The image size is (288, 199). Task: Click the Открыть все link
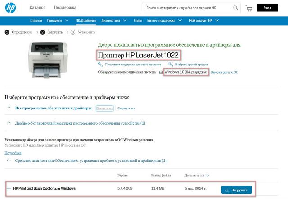click(x=105, y=108)
